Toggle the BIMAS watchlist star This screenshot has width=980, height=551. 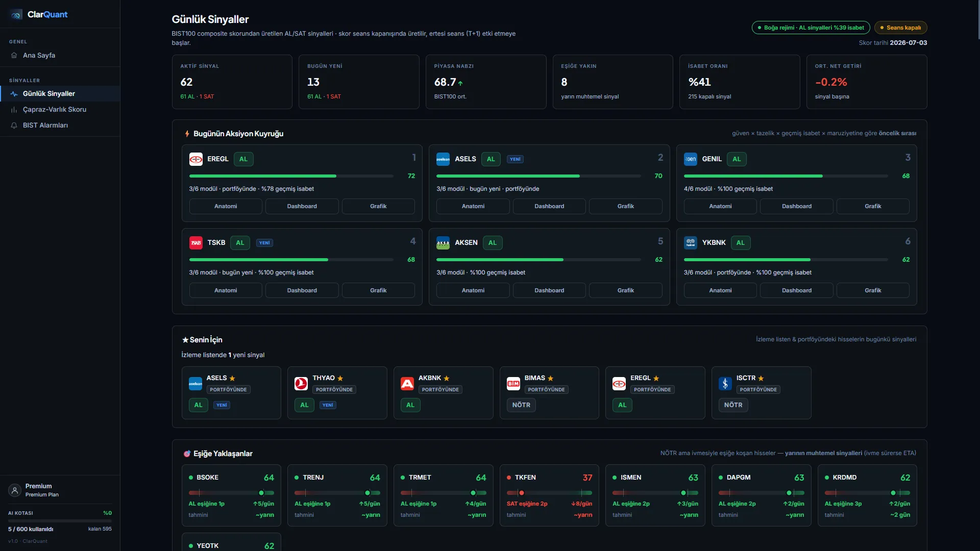pyautogui.click(x=551, y=378)
